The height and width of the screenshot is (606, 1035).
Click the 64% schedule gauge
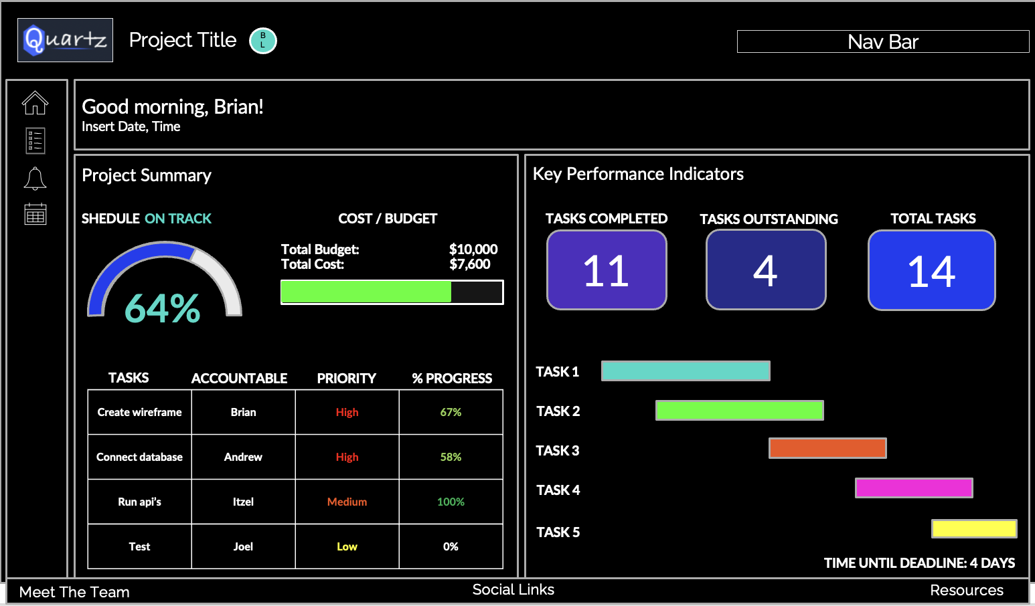click(x=164, y=284)
